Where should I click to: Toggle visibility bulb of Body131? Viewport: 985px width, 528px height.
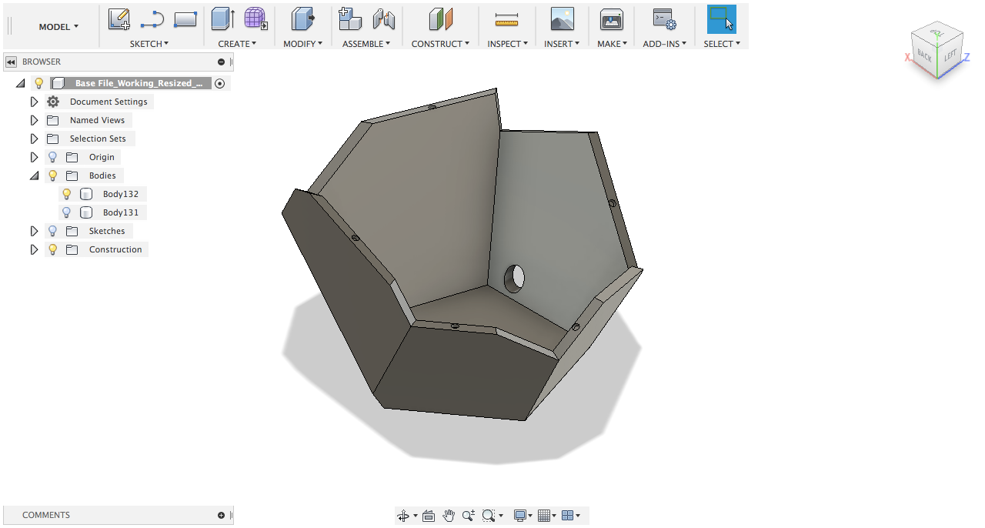(x=67, y=212)
